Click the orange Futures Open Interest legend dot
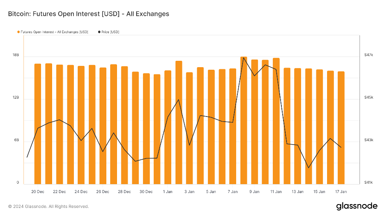Image resolution: width=386 pixels, height=216 pixels. (18, 32)
